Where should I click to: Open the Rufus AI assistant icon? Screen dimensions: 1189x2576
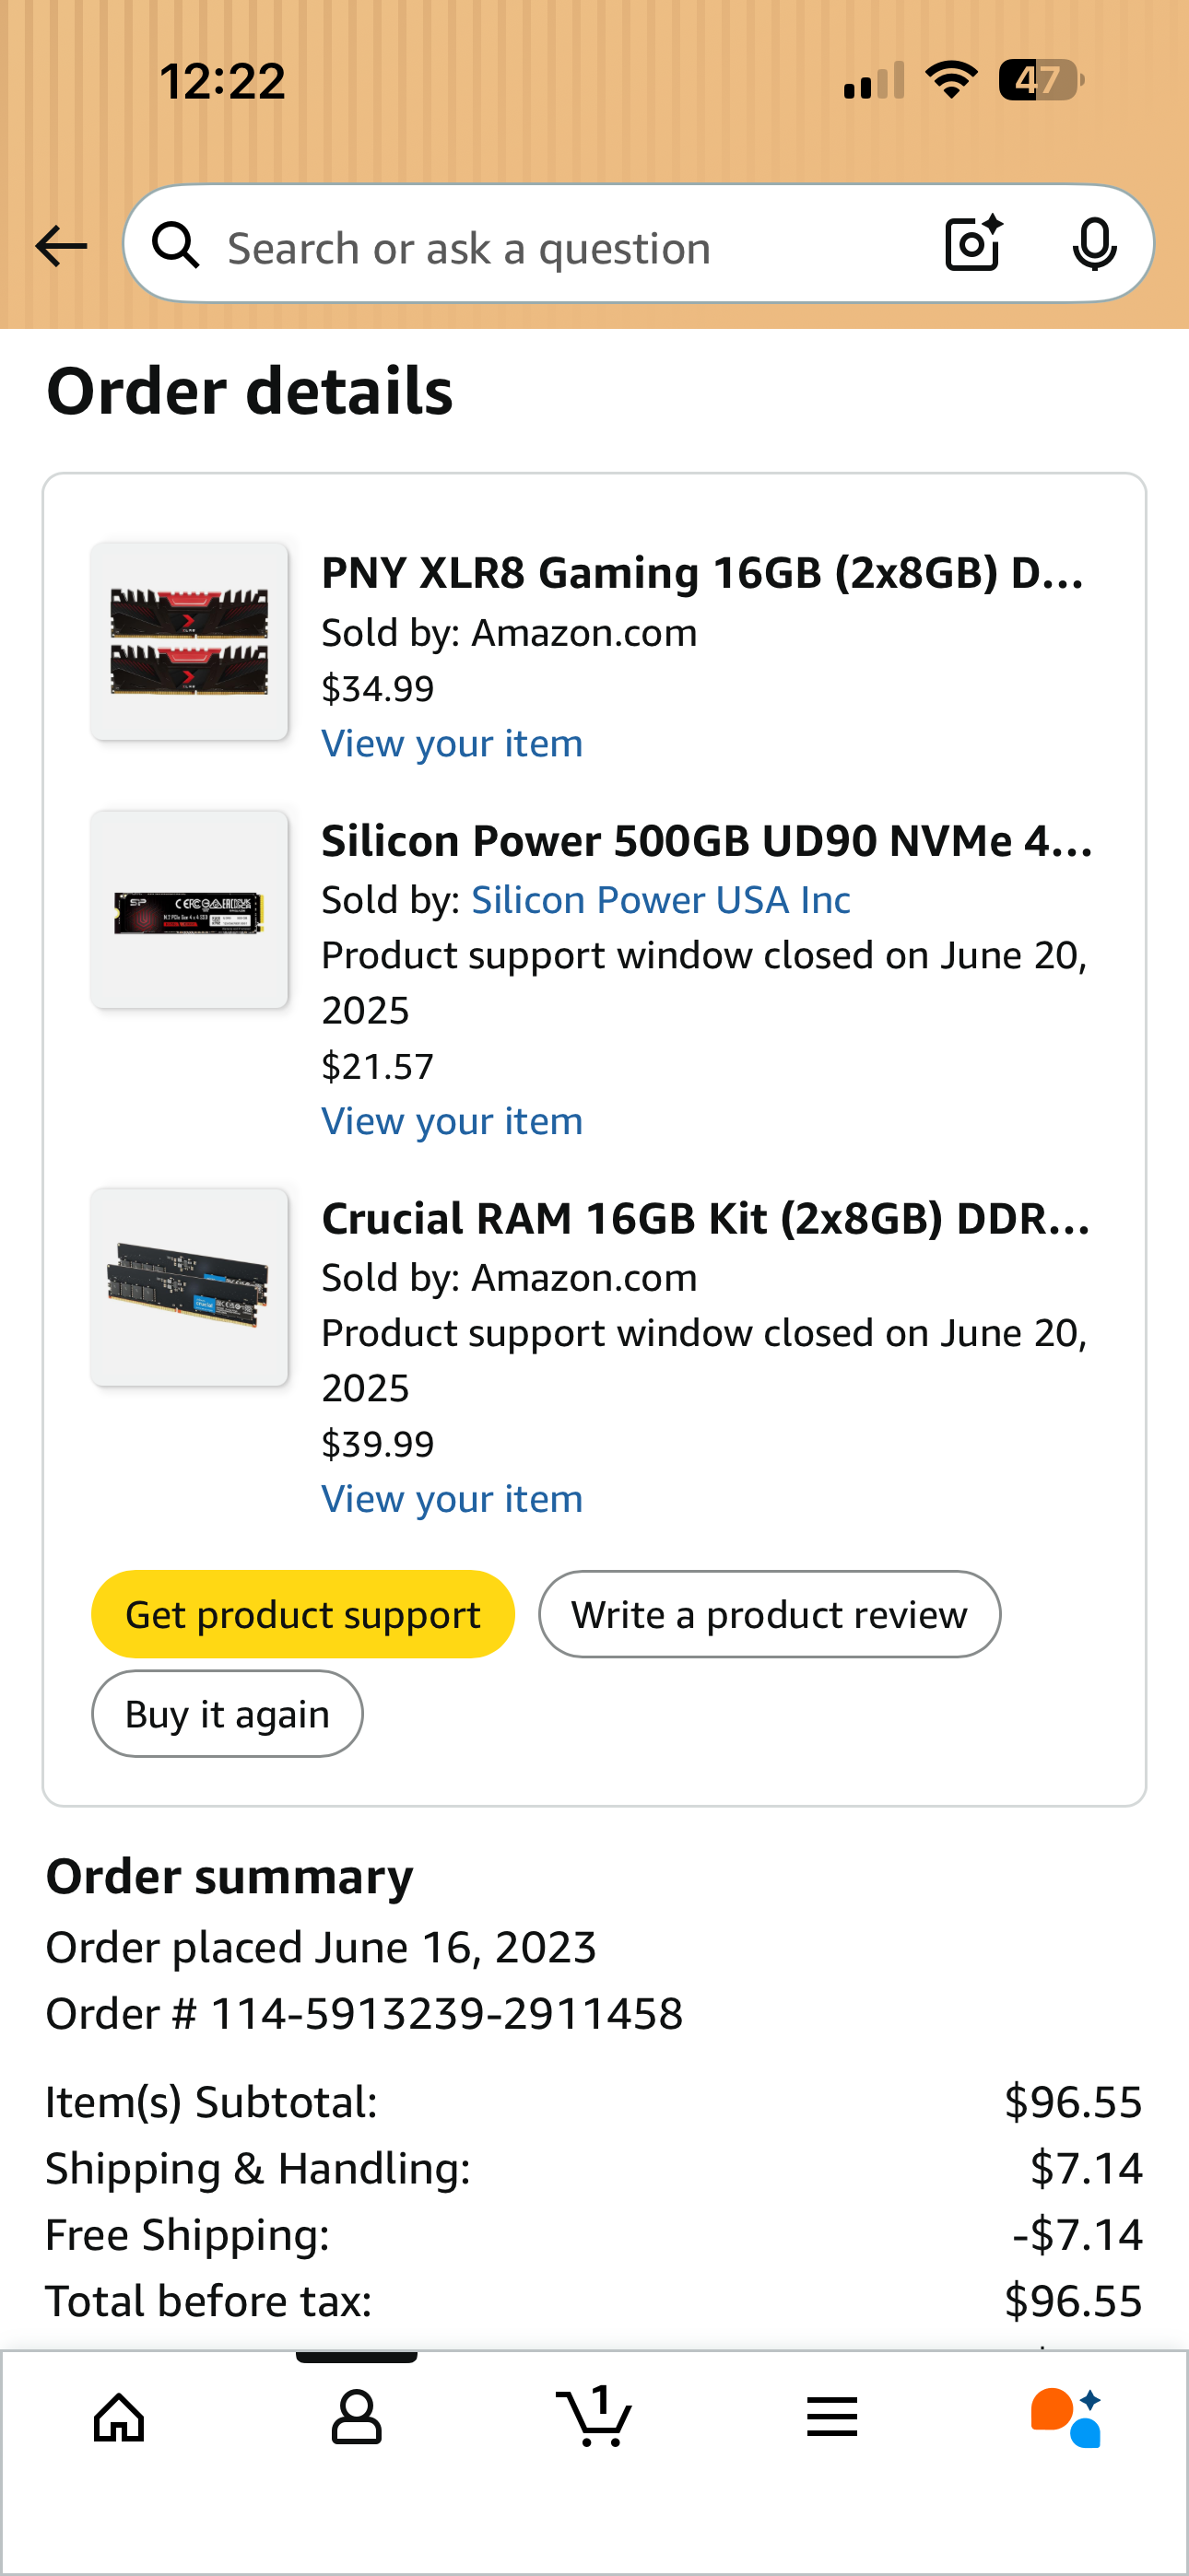(x=1067, y=2418)
